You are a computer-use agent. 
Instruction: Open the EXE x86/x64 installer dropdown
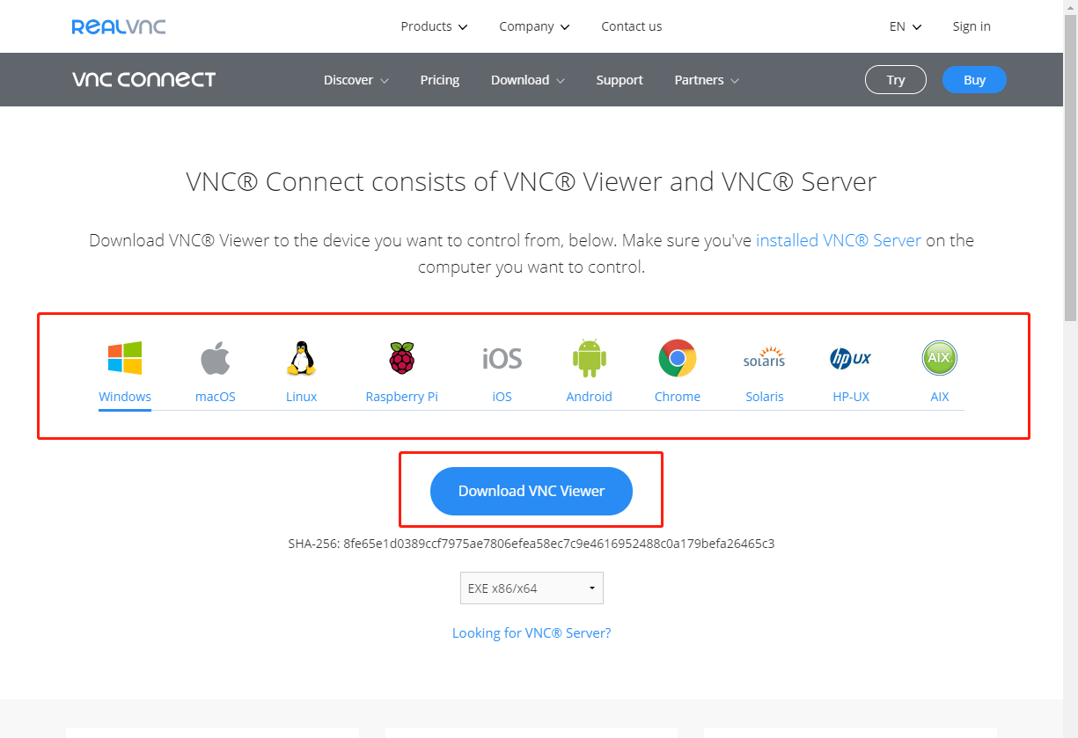[x=532, y=588]
